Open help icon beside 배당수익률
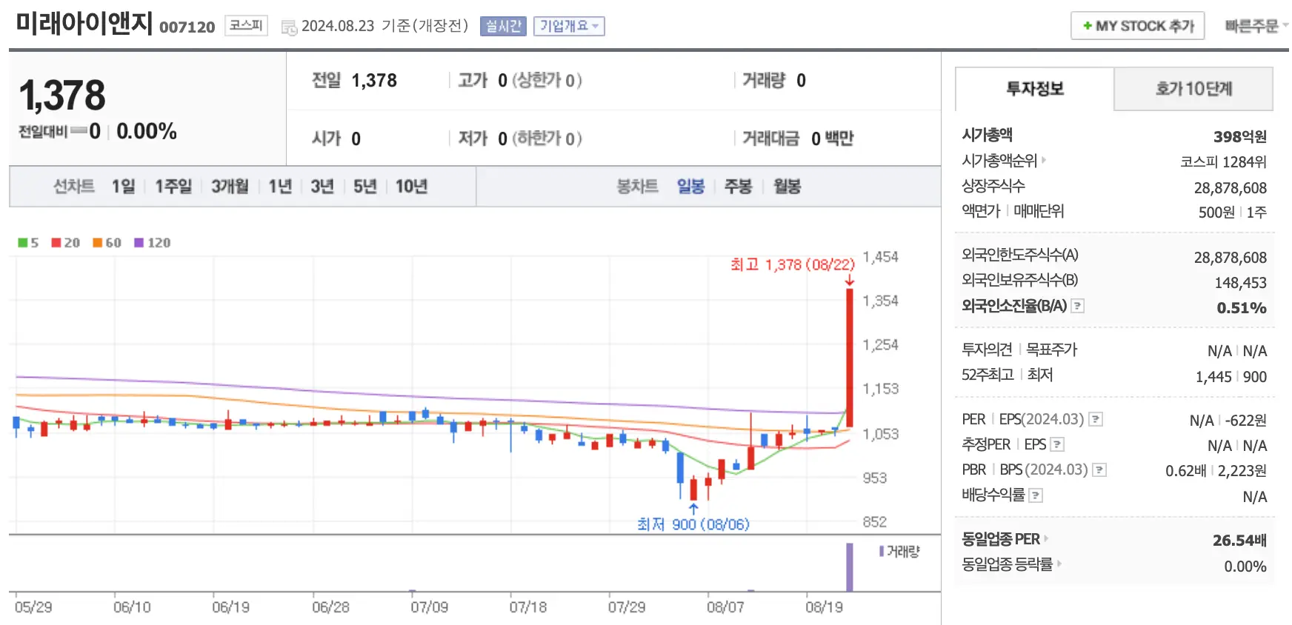The image size is (1292, 625). 1036,495
